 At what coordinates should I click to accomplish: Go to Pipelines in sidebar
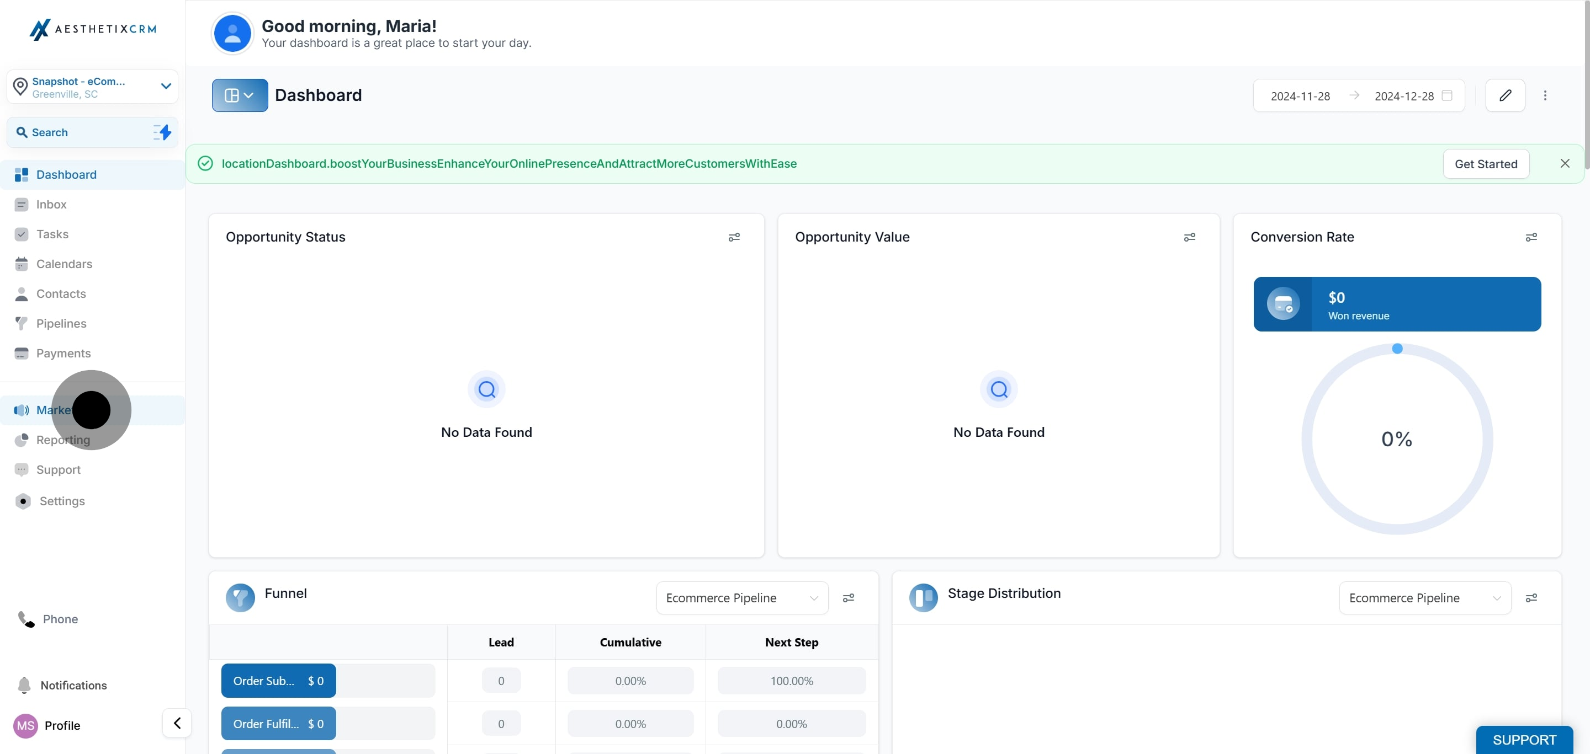tap(93, 323)
